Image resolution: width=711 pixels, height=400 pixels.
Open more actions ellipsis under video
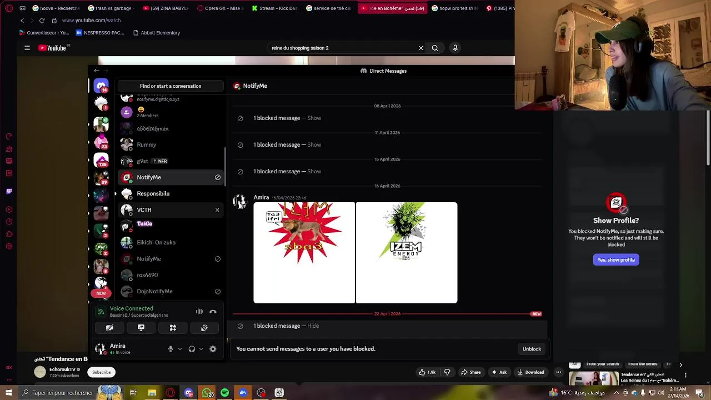click(x=558, y=372)
